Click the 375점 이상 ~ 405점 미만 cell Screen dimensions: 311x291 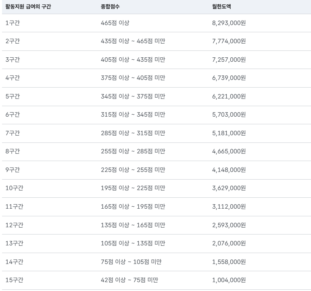tap(133, 78)
